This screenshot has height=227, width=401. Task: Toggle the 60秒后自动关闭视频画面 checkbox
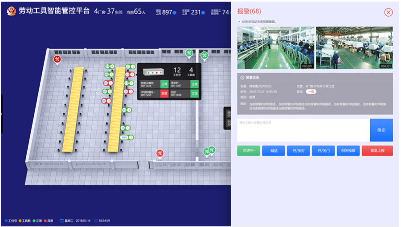[239, 22]
